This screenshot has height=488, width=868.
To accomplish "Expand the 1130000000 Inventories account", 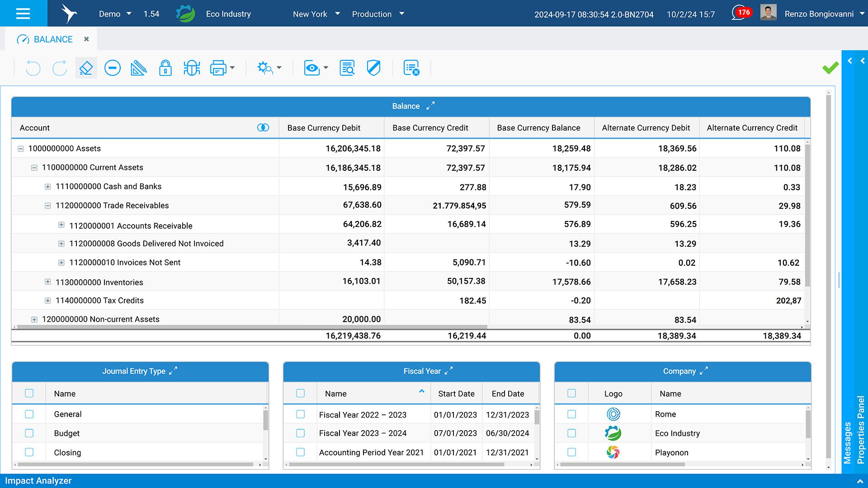I will pos(48,282).
